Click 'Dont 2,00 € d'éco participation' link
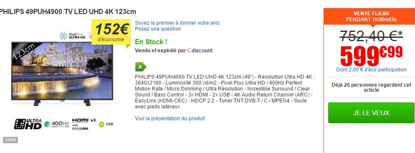 371,70
